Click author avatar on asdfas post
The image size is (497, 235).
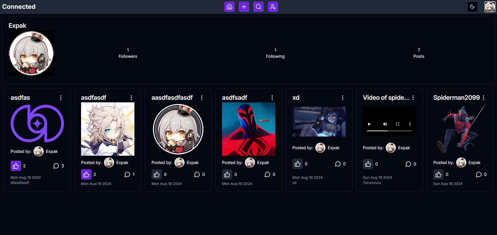click(39, 151)
